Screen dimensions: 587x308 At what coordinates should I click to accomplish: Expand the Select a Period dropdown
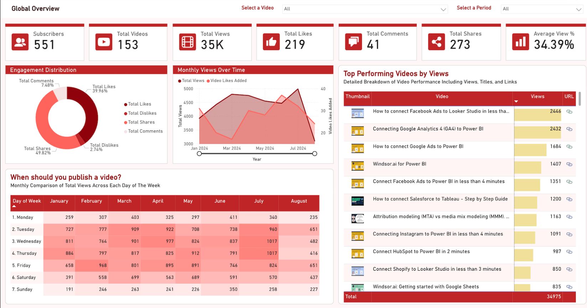click(x=541, y=9)
